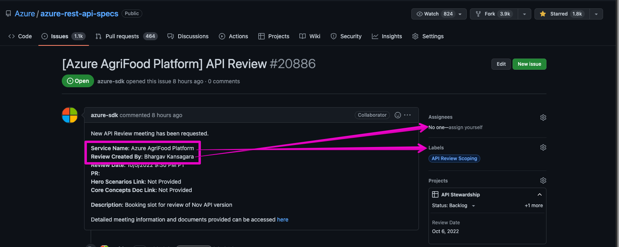Open the azure-rest-api-specs repository link
The height and width of the screenshot is (247, 619).
(x=79, y=14)
